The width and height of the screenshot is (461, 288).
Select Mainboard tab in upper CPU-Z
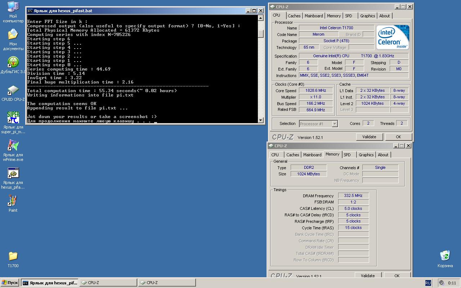click(x=314, y=16)
